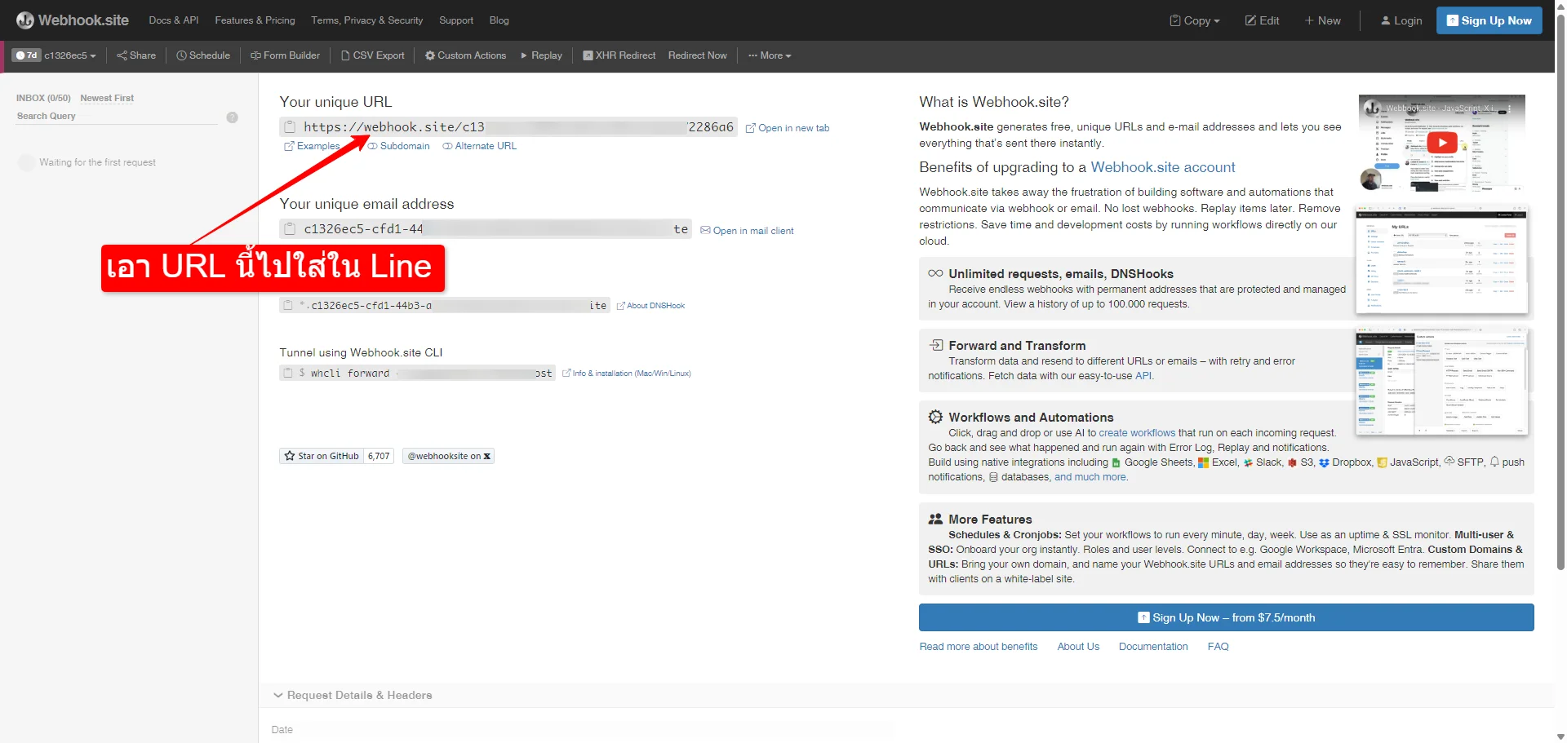Open Terms, Privacy & Security
The image size is (1567, 743).
pos(366,20)
